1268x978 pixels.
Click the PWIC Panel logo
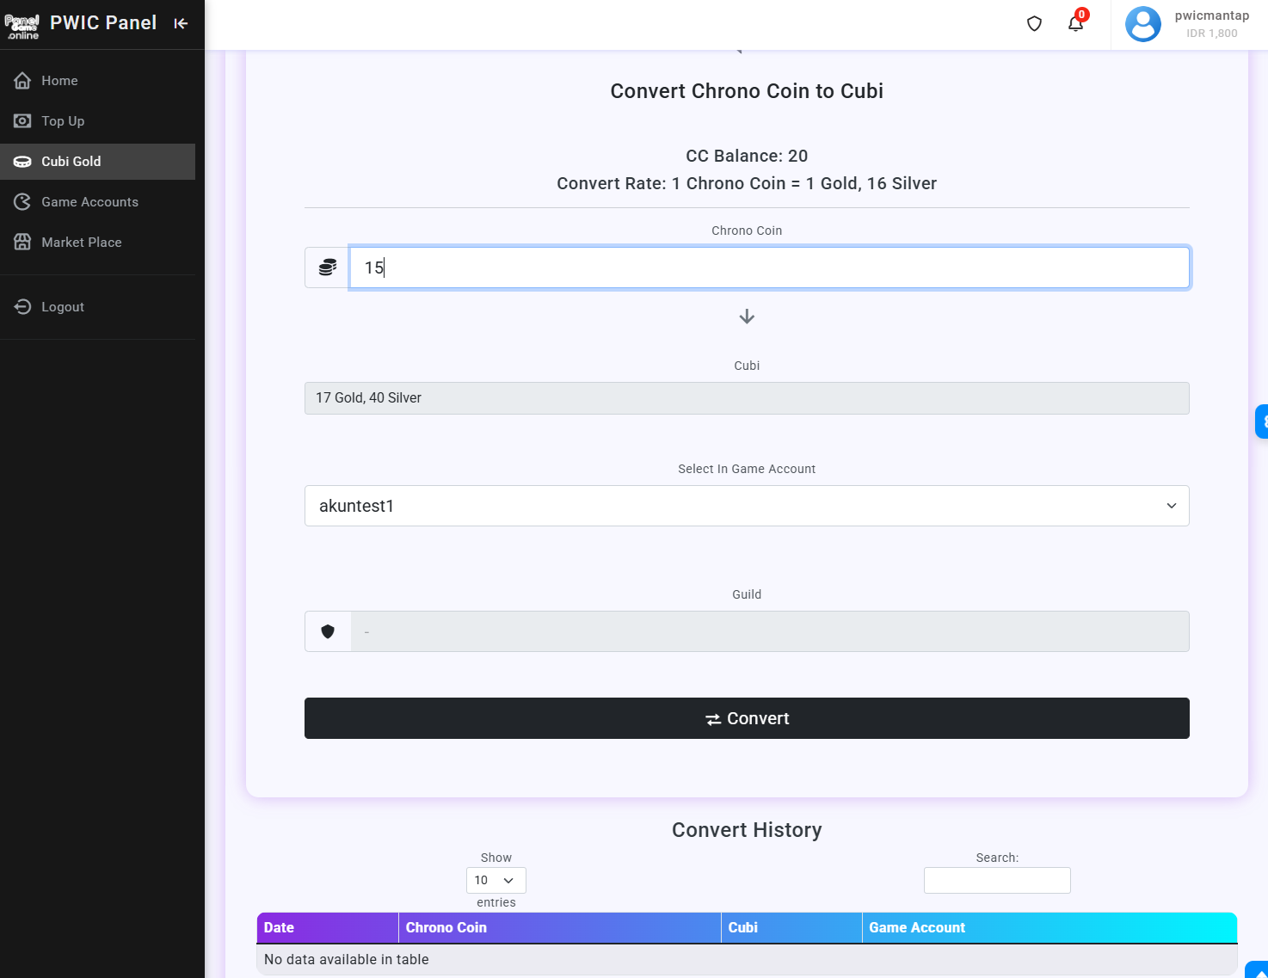pos(22,24)
